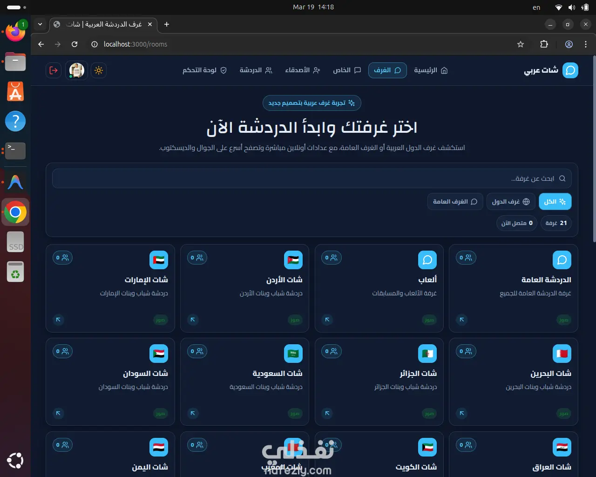Click the 21 غرفة counter
This screenshot has height=477, width=596.
click(556, 223)
